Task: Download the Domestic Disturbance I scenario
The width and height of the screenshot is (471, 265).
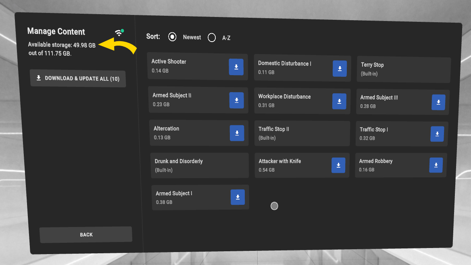Action: (340, 69)
